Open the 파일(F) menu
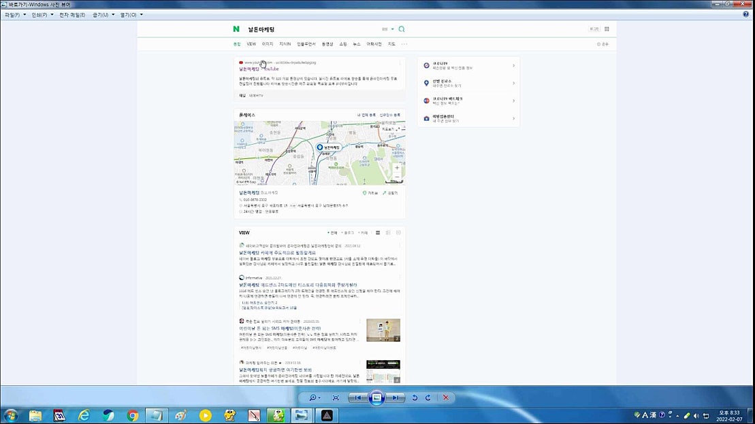Viewport: 755px width, 424px height. (x=14, y=14)
